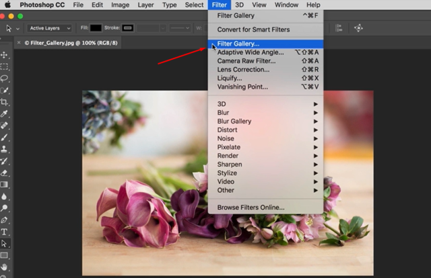431x278 pixels.
Task: Open the stroke line style dropdown
Action: click(x=180, y=28)
